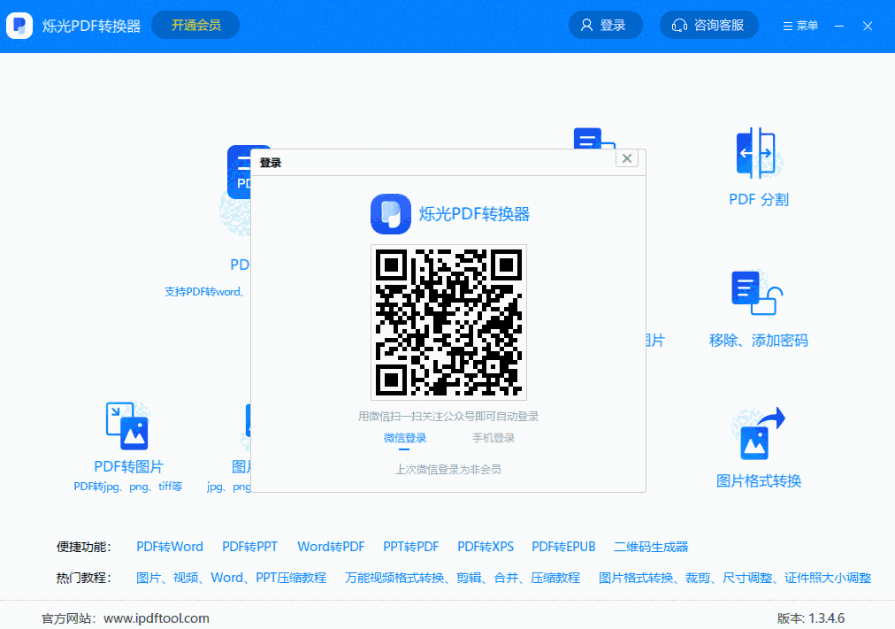The height and width of the screenshot is (629, 895).
Task: Open 万能视频格式转换、剪辑、合并、压缩教程 tutorial
Action: (463, 578)
